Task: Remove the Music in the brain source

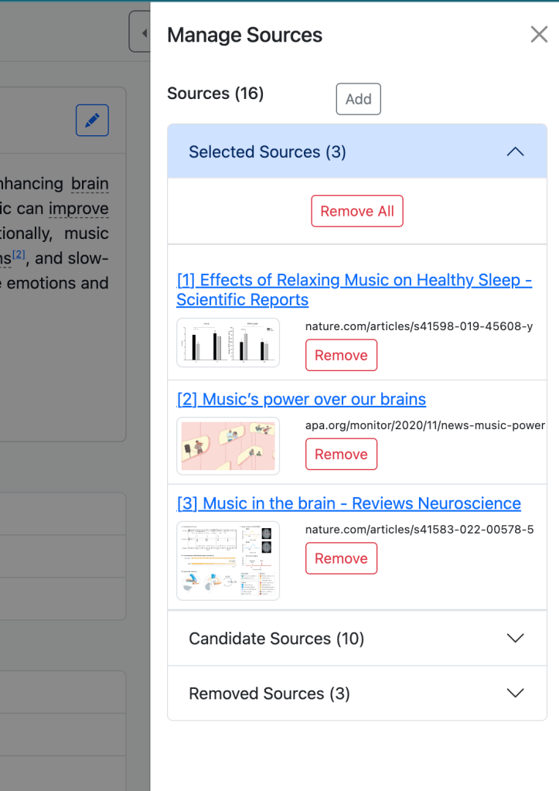Action: [341, 558]
